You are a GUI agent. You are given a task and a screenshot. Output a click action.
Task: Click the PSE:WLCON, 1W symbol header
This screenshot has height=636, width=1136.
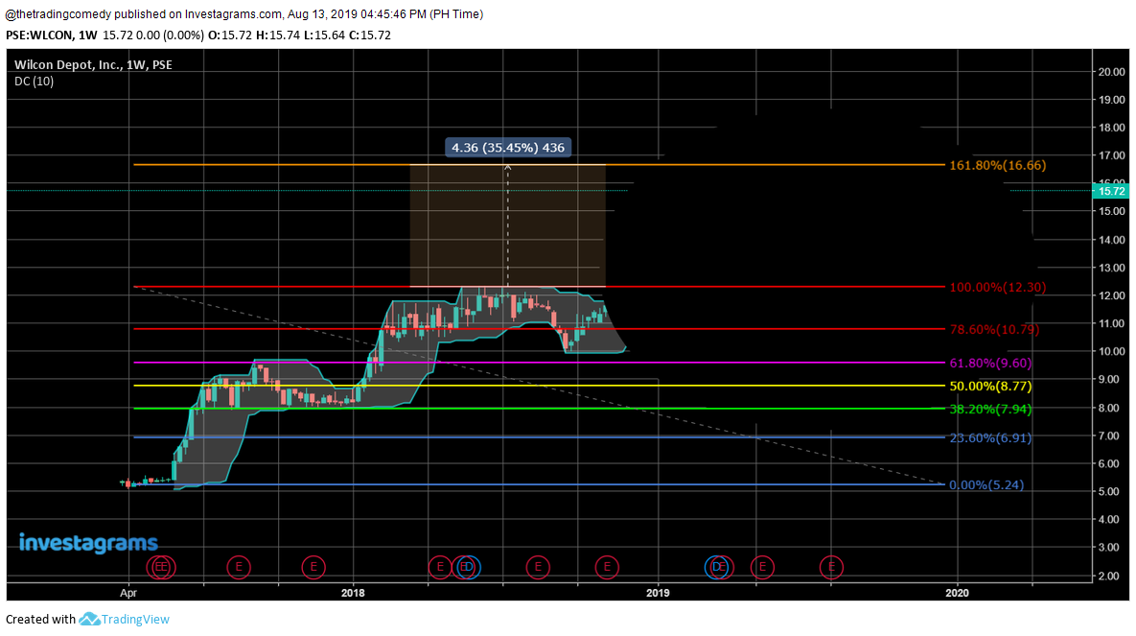pos(52,35)
